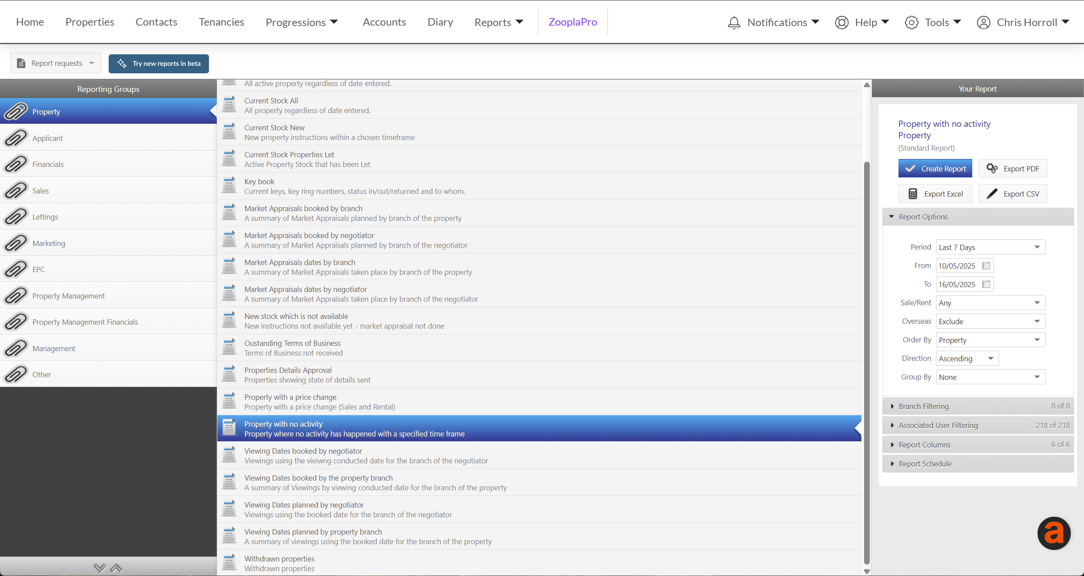Viewport: 1084px width, 576px height.
Task: Open the Diary page
Action: pos(440,22)
